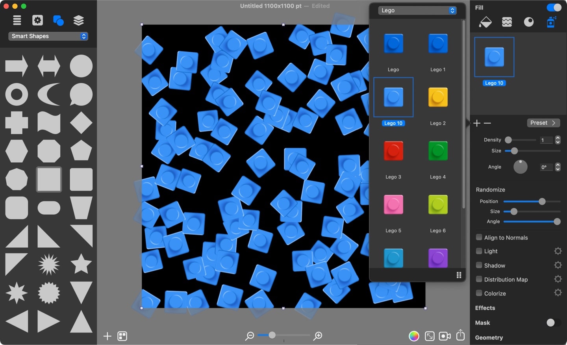Select the red Lego 3 brick
This screenshot has height=345, width=567.
(x=393, y=151)
